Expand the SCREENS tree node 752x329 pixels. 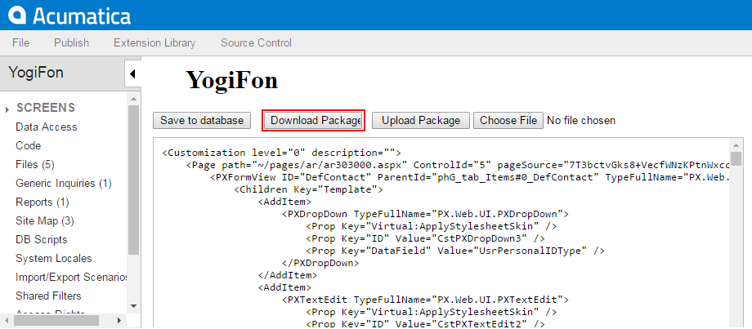(7, 109)
